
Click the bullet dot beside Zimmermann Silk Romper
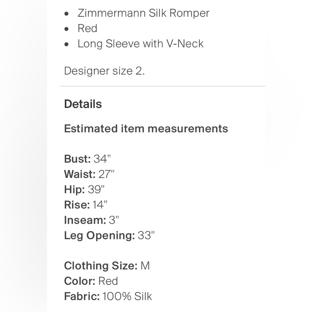point(66,14)
